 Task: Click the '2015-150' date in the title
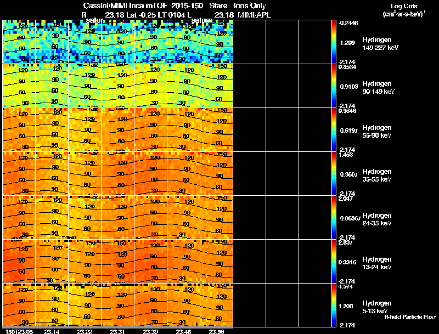point(187,6)
